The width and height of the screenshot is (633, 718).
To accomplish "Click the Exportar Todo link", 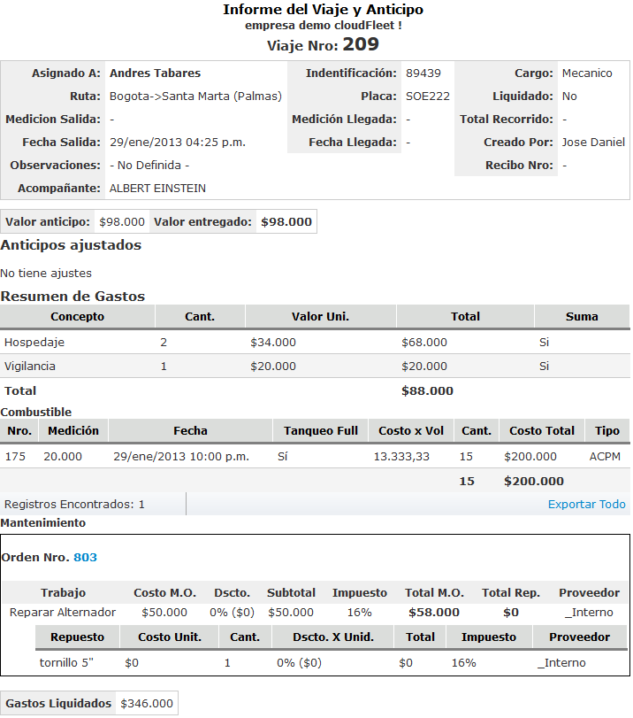I will [586, 505].
